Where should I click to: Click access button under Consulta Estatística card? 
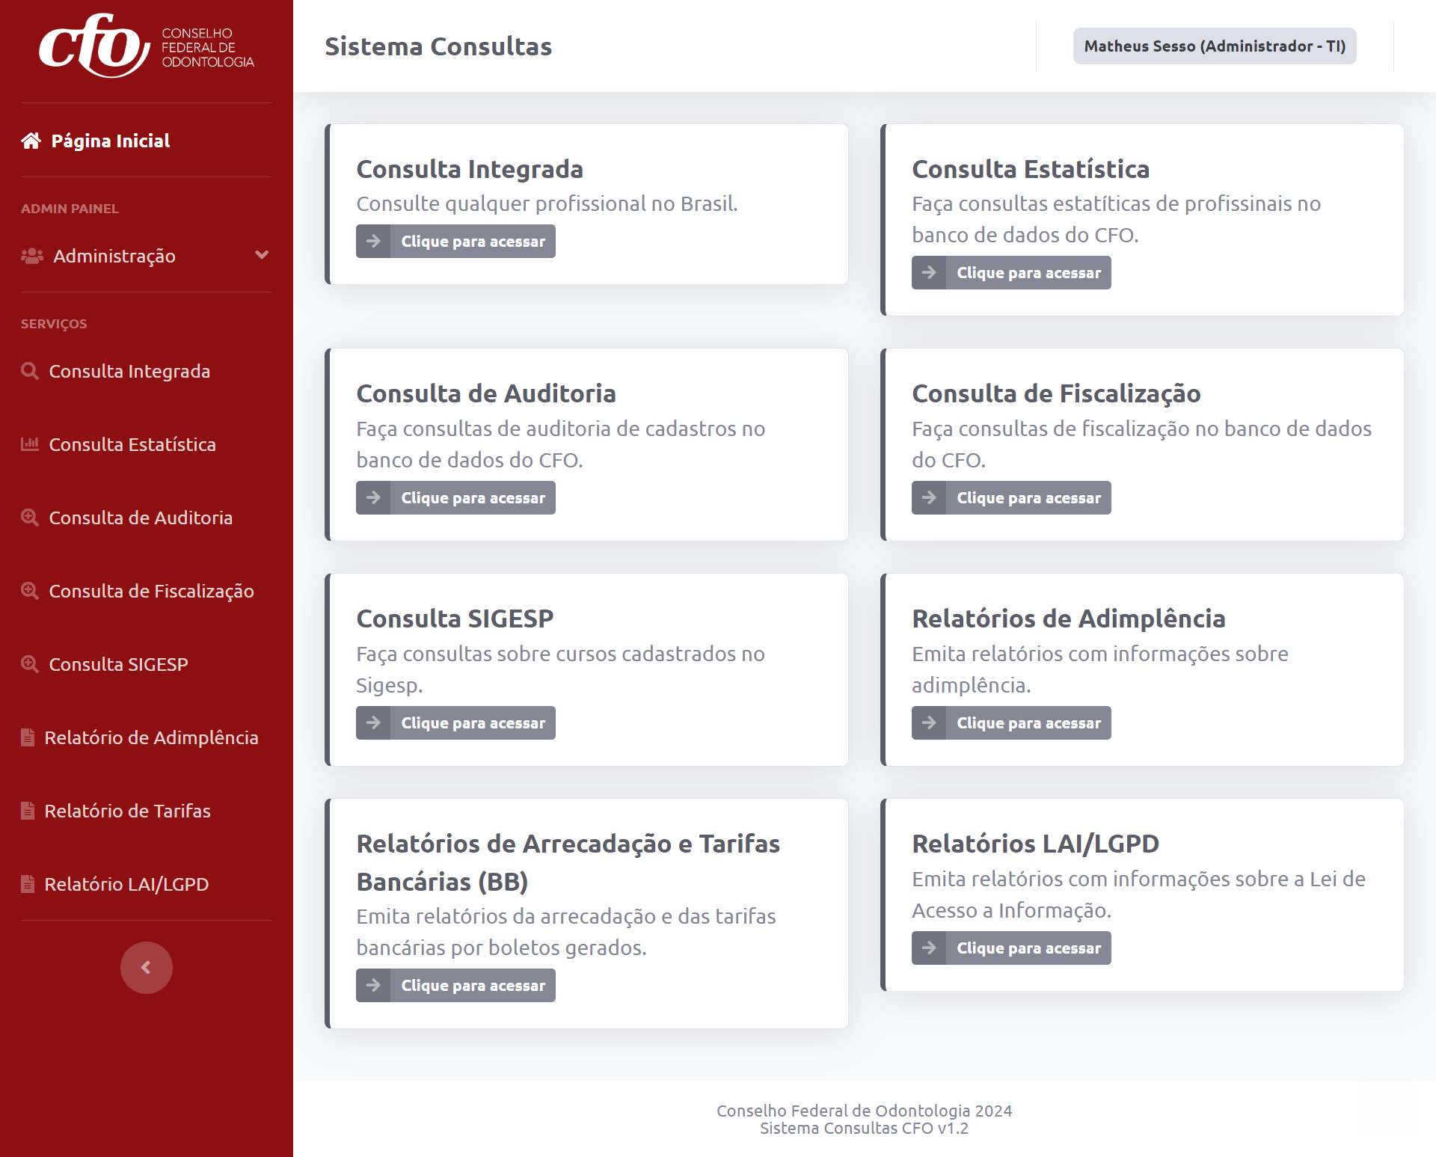pyautogui.click(x=1011, y=273)
